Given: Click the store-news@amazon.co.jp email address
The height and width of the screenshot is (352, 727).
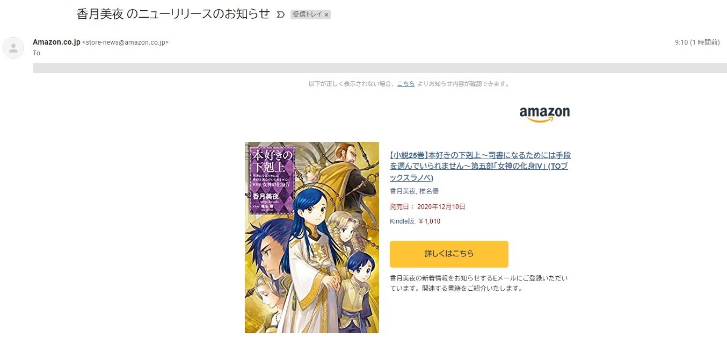Looking at the screenshot, I should (125, 42).
